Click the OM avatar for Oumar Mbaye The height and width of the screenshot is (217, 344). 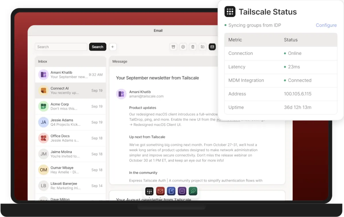point(43,170)
